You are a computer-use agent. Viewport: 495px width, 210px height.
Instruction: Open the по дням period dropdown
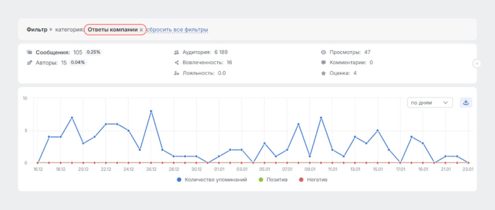430,102
